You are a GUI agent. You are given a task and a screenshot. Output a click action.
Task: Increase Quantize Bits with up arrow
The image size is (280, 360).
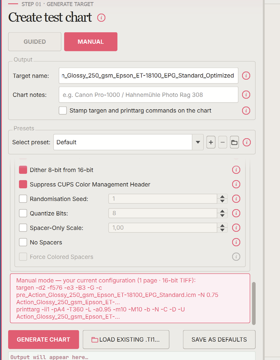pyautogui.click(x=222, y=211)
